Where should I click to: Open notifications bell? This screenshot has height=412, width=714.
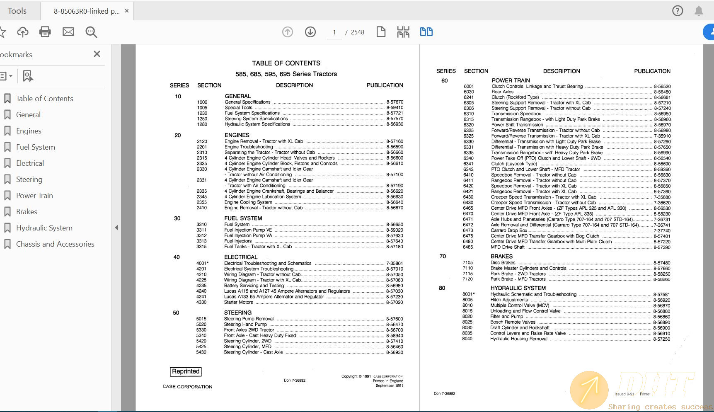(699, 11)
